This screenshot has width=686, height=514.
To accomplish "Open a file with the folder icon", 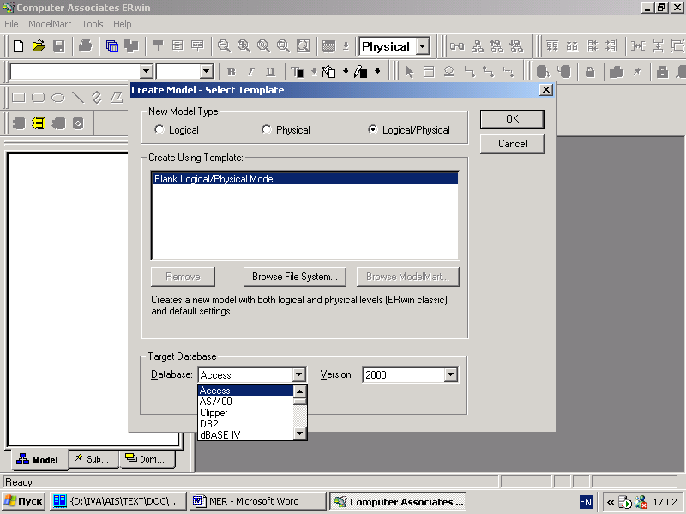I will pos(39,46).
